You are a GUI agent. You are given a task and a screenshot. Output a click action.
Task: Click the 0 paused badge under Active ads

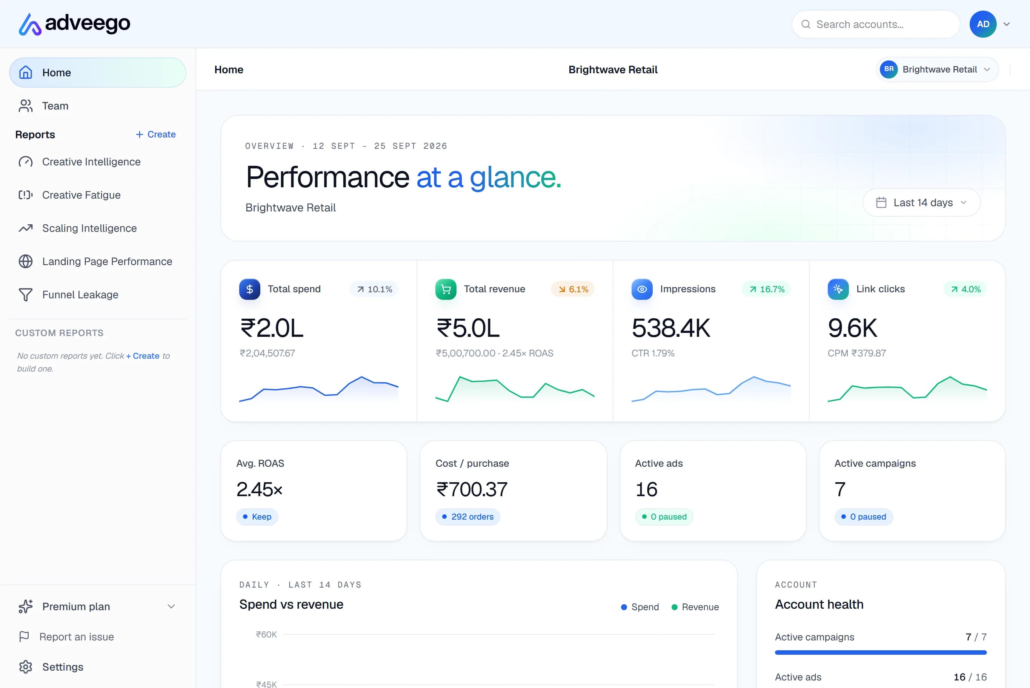(664, 517)
